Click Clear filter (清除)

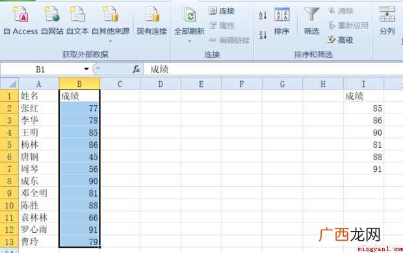pyautogui.click(x=341, y=11)
